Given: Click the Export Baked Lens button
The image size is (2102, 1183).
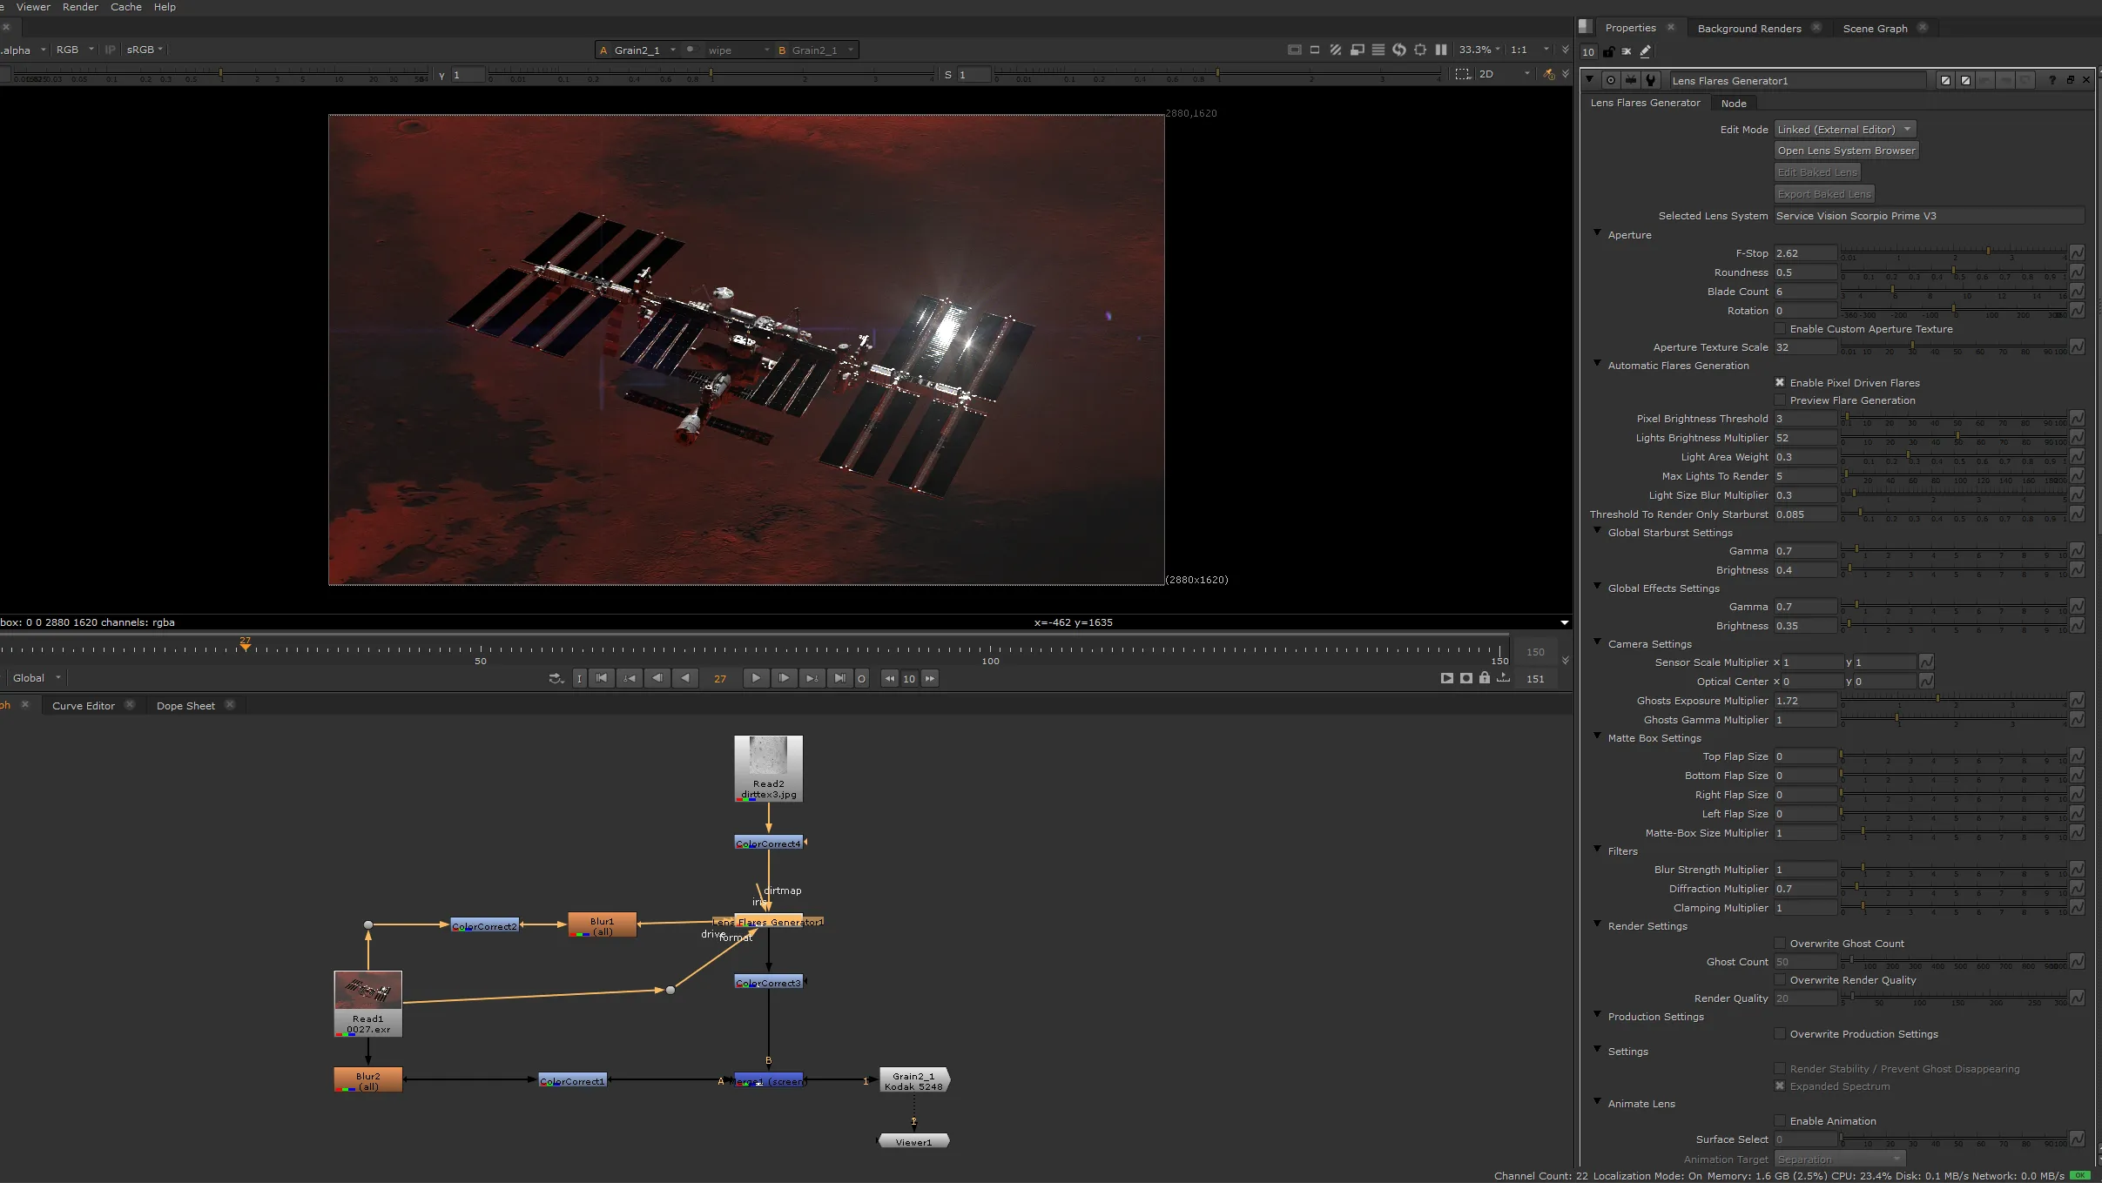Looking at the screenshot, I should (x=1824, y=193).
